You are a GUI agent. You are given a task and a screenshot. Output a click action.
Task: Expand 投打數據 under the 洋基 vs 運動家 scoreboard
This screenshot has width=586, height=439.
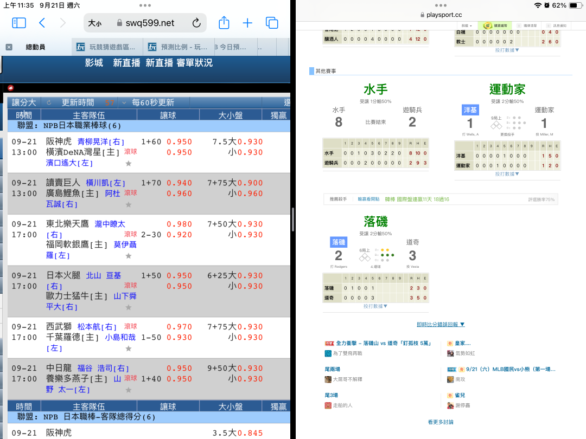tap(507, 174)
